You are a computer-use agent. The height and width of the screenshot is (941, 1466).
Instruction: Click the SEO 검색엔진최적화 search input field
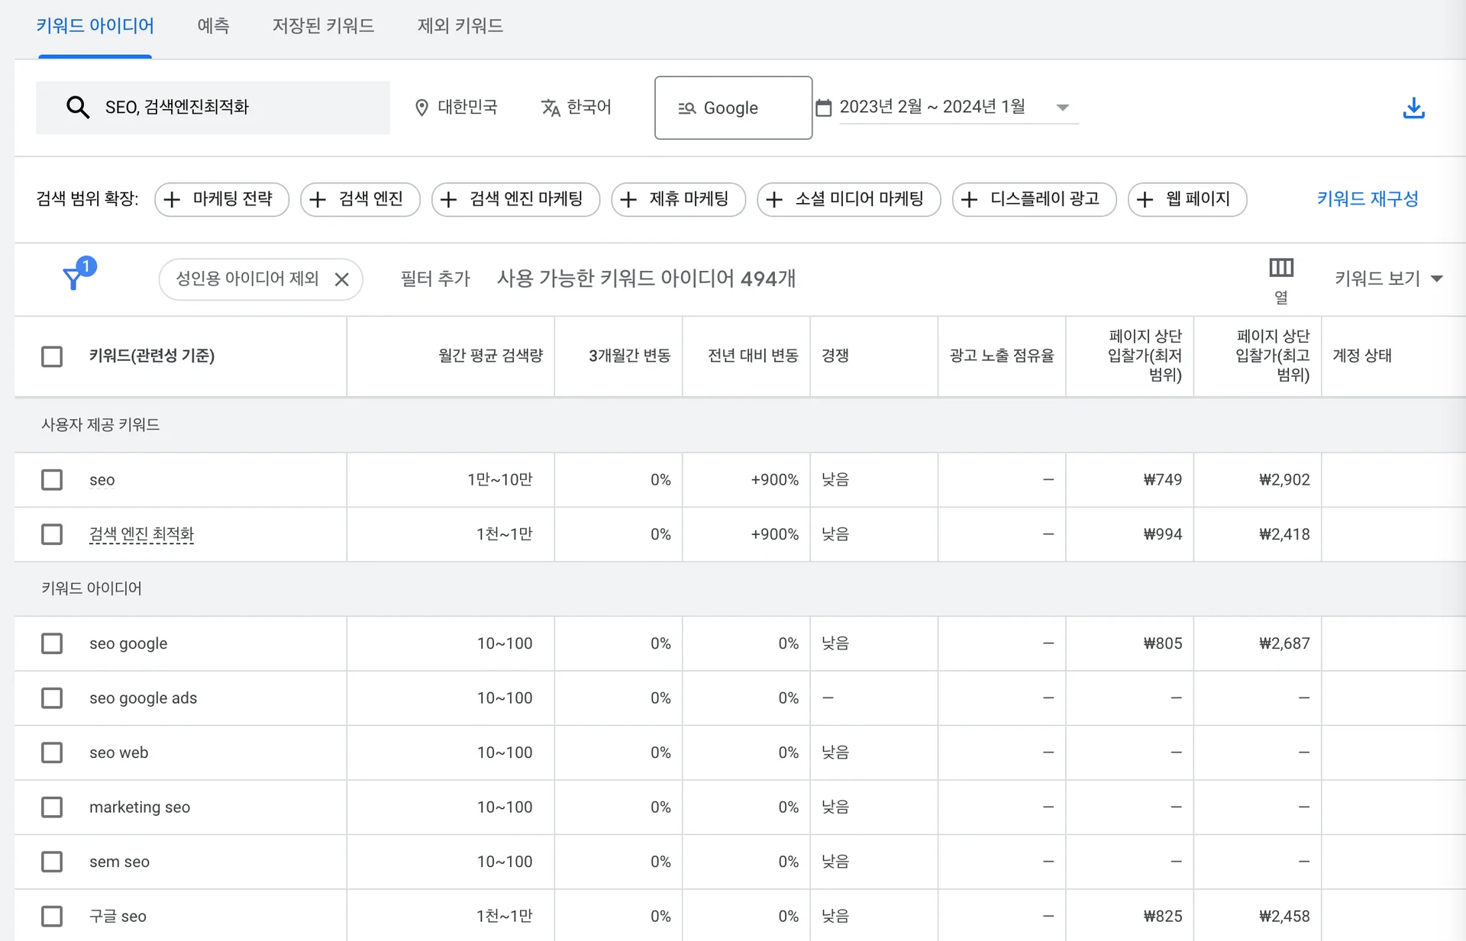coord(229,107)
